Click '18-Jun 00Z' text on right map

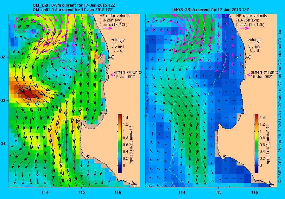coord(261,76)
